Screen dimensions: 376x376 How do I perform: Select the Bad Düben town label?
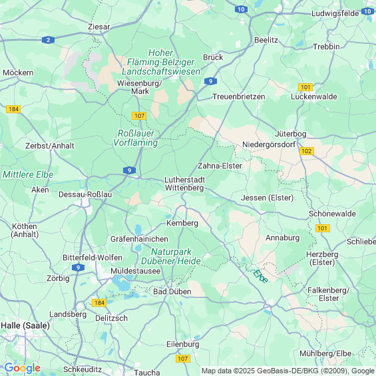172,291
